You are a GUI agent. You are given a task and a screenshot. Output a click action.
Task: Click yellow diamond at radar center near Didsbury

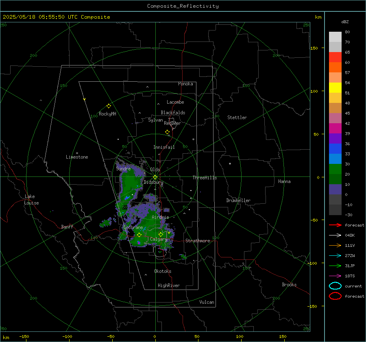(155, 177)
